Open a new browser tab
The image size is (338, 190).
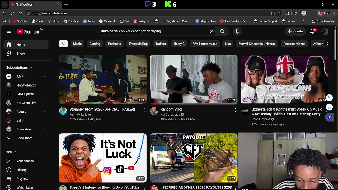[x=66, y=4]
